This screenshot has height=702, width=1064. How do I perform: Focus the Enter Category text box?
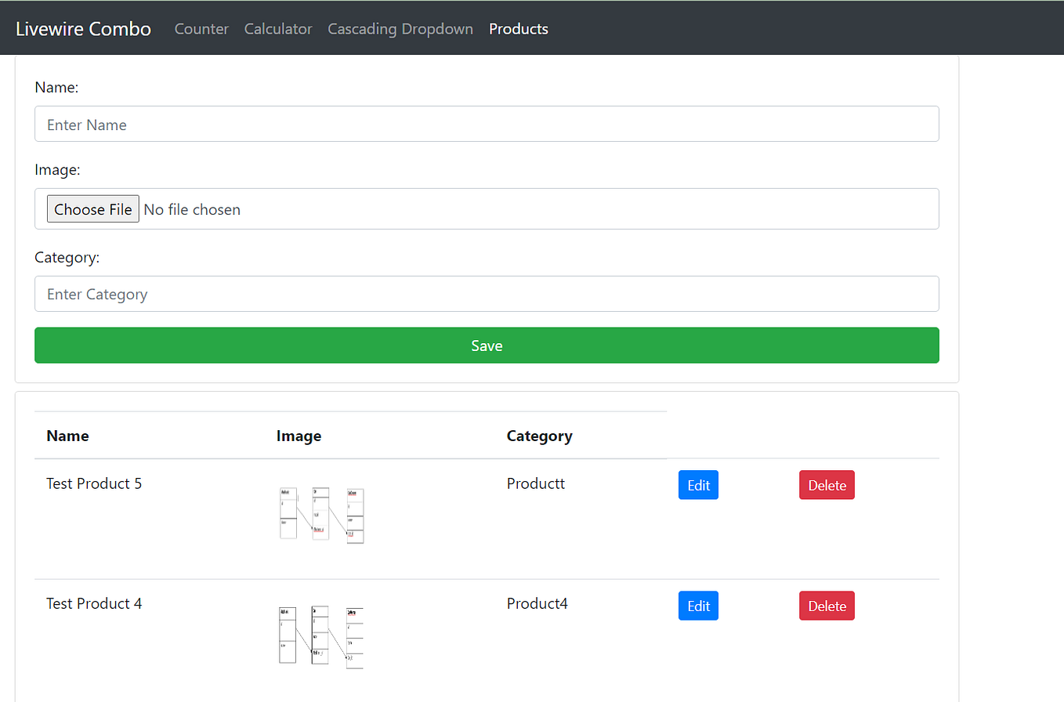click(x=487, y=293)
